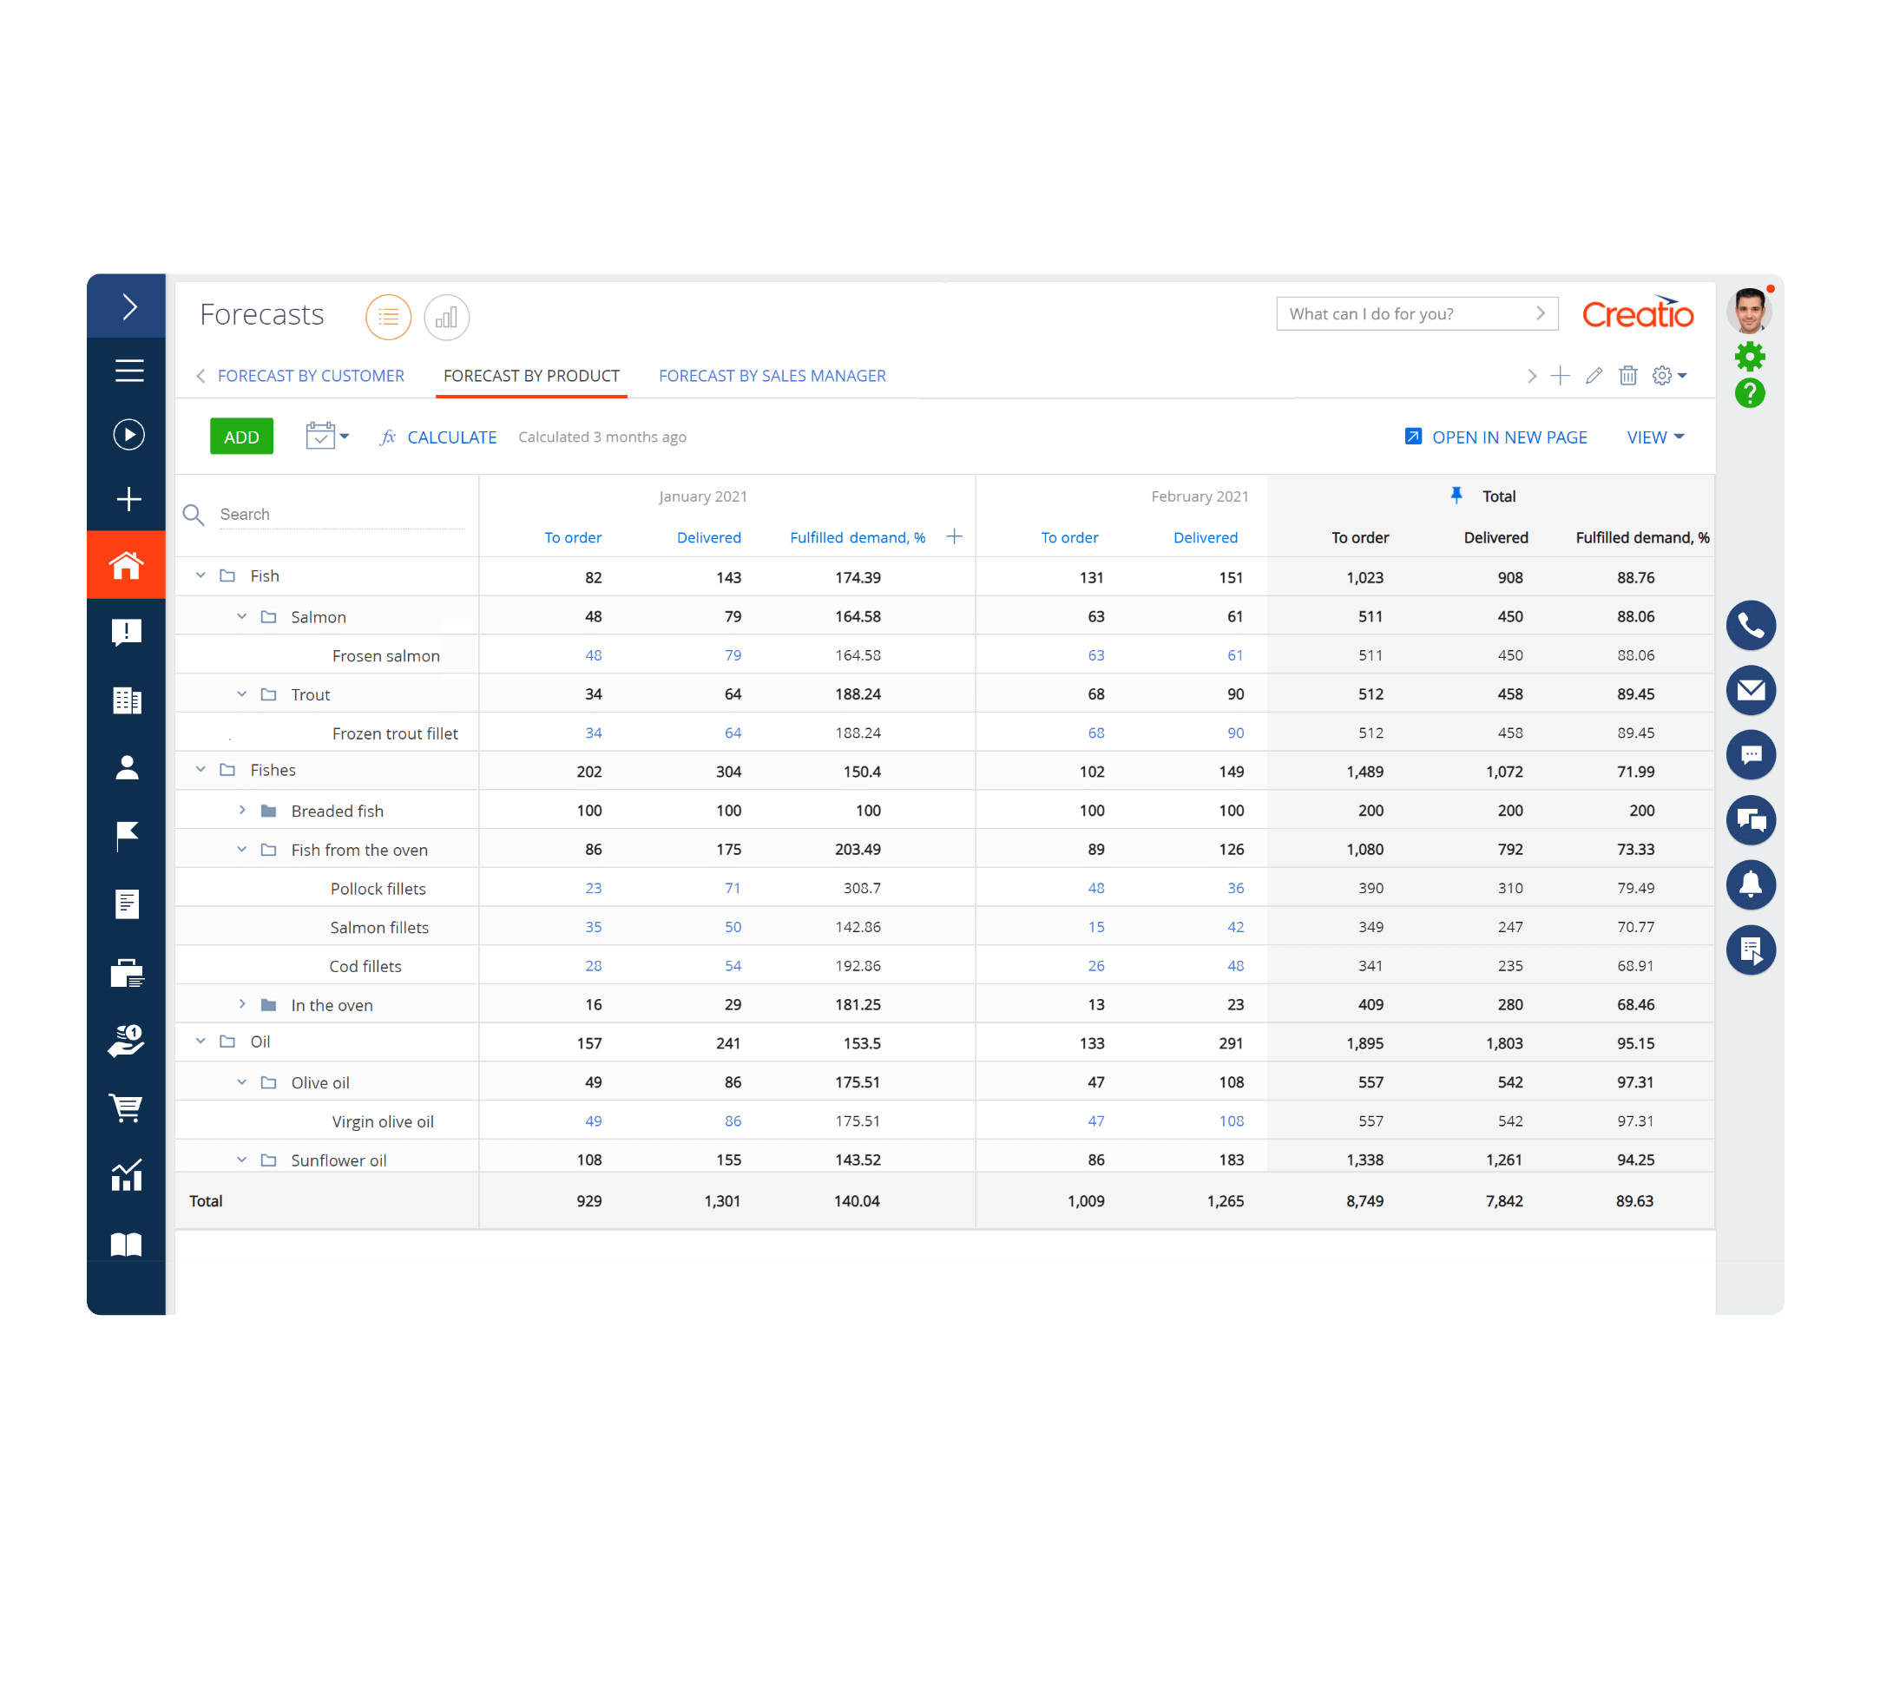
Task: Toggle the chart view beside the Forecasts title
Action: tap(446, 318)
